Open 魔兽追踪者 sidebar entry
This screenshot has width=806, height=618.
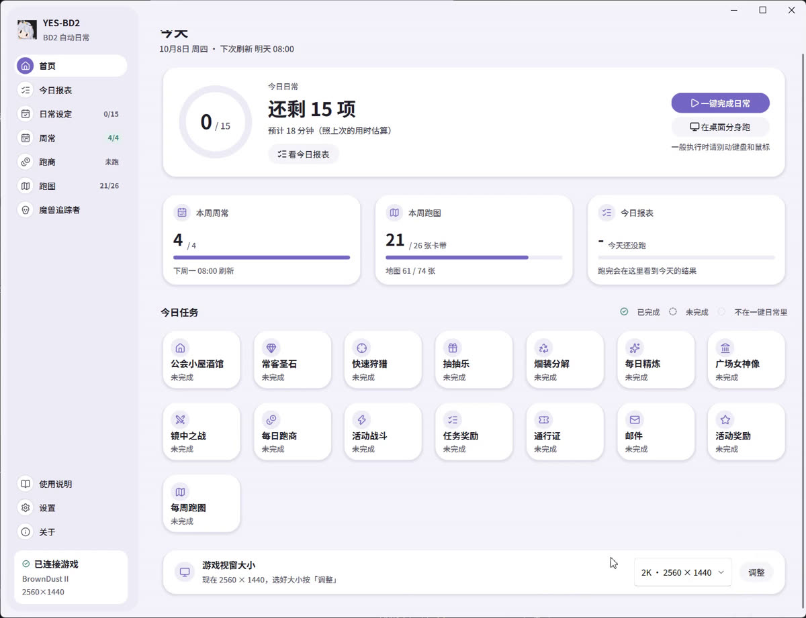71,210
